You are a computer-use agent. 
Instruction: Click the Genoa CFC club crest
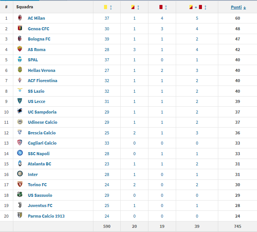(x=20, y=28)
